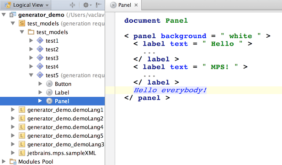282x165 pixels.
Task: Select test2 model in tree
Action: pos(52,50)
